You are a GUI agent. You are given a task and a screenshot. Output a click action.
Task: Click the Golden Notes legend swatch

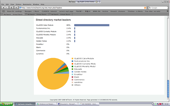[73, 72]
